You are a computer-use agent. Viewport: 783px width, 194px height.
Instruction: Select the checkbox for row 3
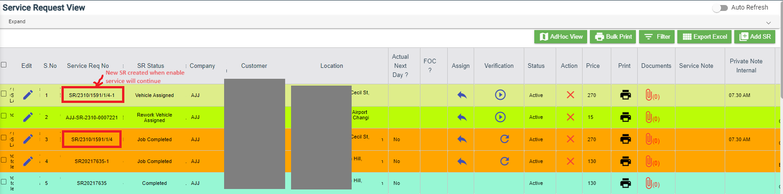[4, 138]
